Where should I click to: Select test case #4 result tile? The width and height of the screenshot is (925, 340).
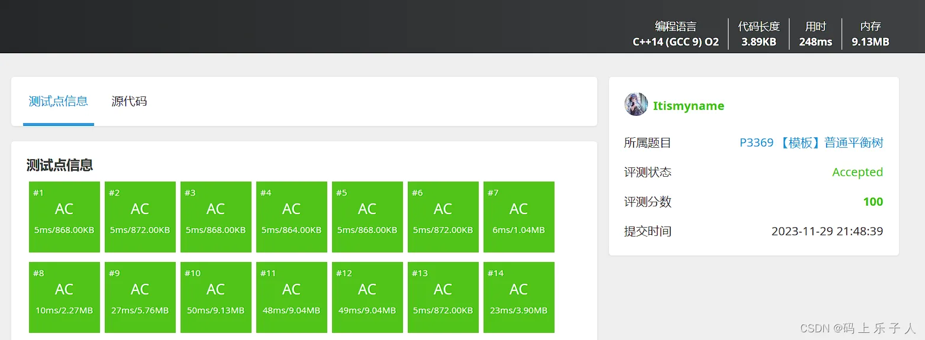(292, 216)
